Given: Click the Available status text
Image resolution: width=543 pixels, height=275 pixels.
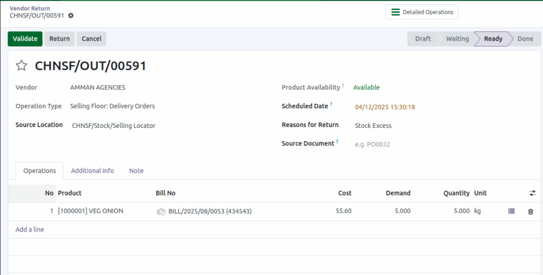Looking at the screenshot, I should click(x=366, y=87).
